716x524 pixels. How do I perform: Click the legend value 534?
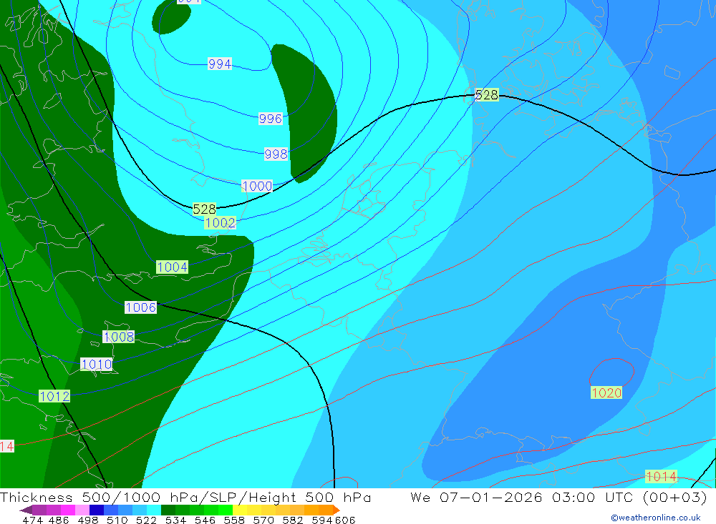tap(176, 520)
